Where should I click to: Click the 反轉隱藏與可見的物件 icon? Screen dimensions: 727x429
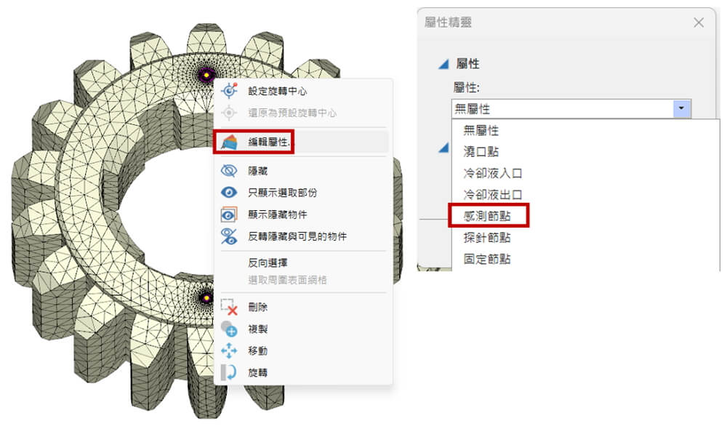click(229, 236)
